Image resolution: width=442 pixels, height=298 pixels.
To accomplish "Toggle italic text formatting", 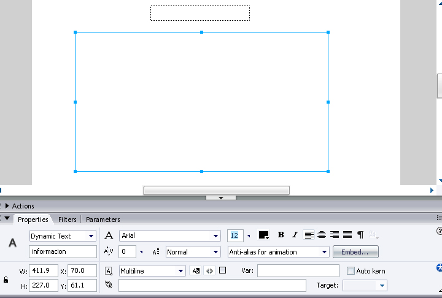I will tap(295, 235).
